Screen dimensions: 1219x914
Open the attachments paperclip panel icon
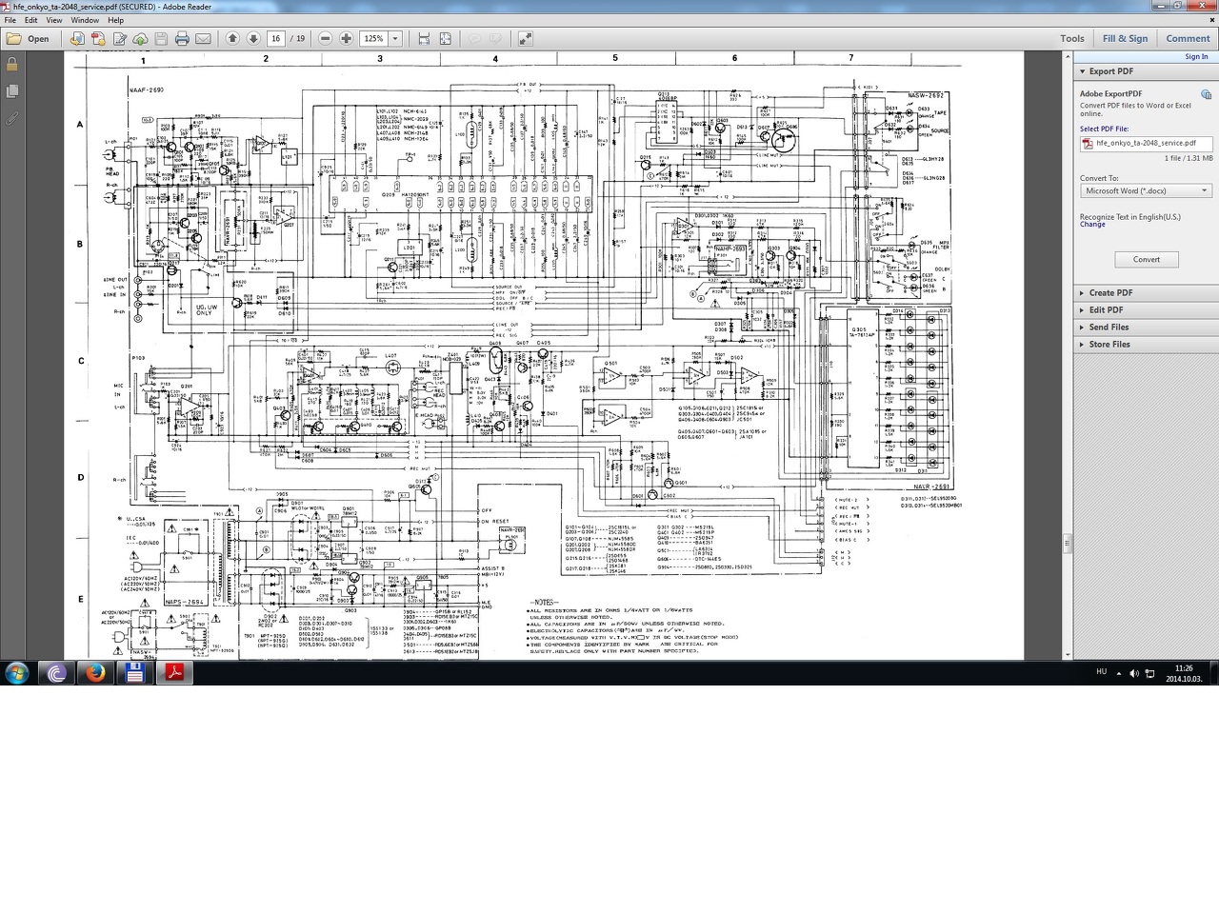point(11,119)
